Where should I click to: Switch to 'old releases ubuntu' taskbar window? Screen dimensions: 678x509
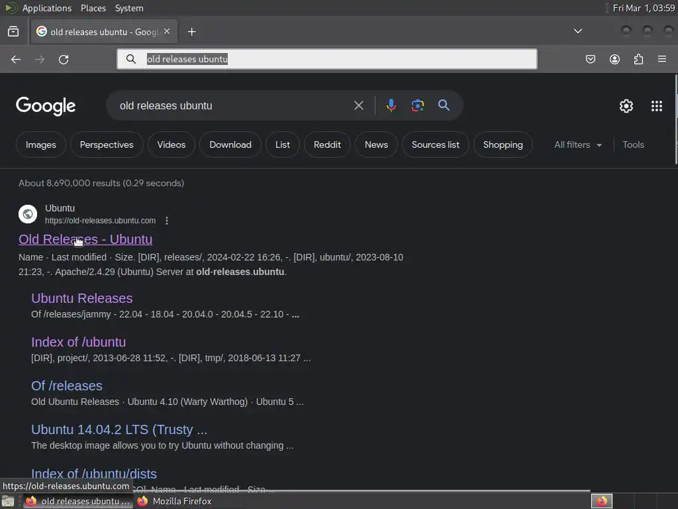pyautogui.click(x=78, y=501)
